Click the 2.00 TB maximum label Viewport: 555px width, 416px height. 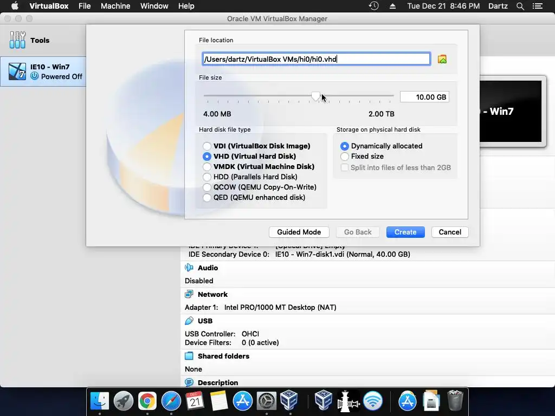(x=381, y=114)
